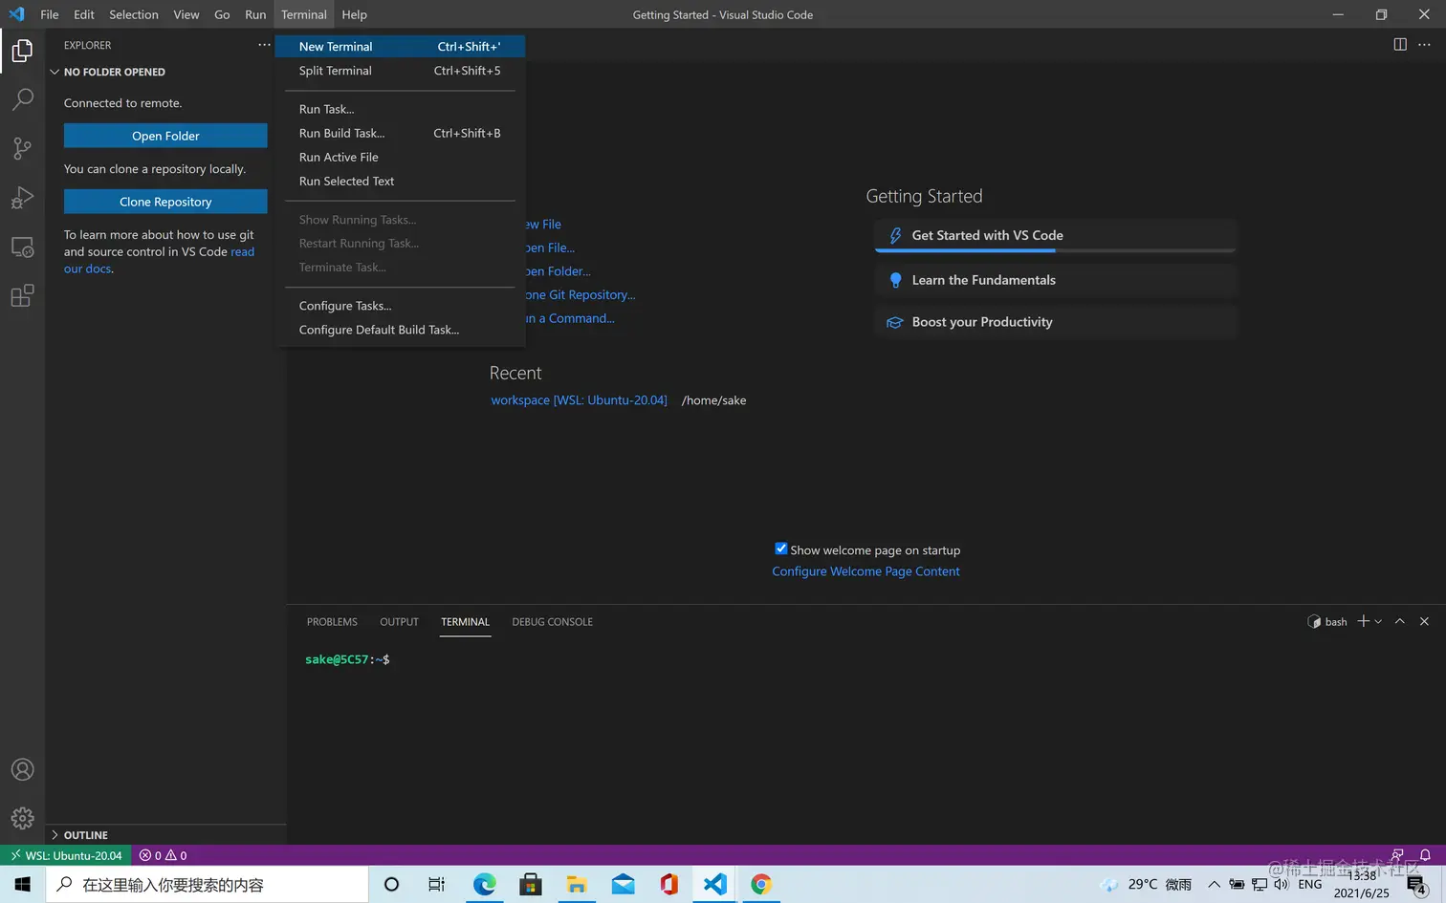1446x903 pixels.
Task: Open File Explorer from taskbar
Action: click(577, 885)
